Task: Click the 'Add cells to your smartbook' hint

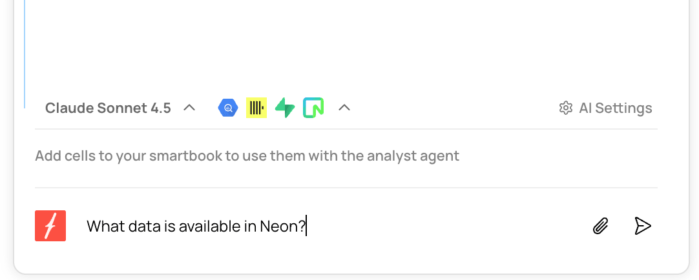Action: (247, 155)
